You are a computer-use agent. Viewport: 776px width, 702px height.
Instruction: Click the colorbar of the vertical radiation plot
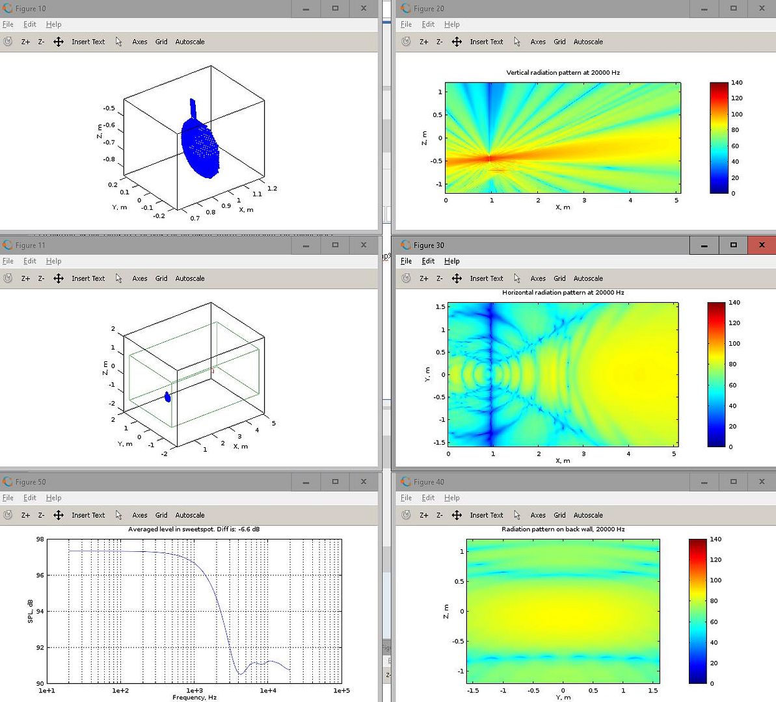click(x=719, y=138)
